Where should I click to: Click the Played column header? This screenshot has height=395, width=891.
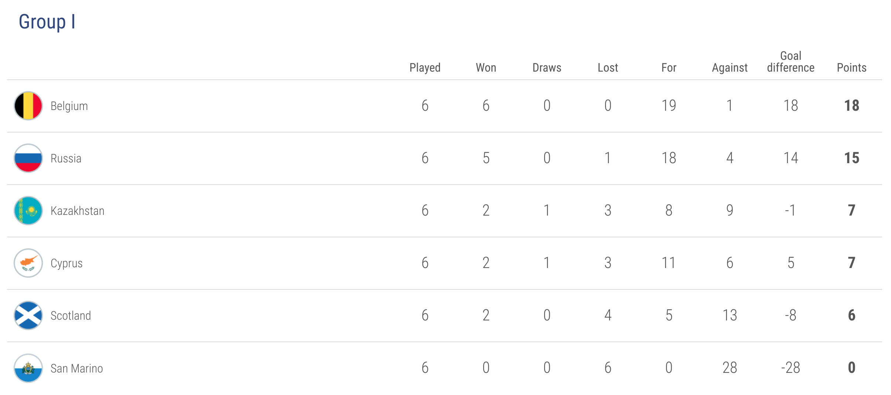(x=425, y=68)
